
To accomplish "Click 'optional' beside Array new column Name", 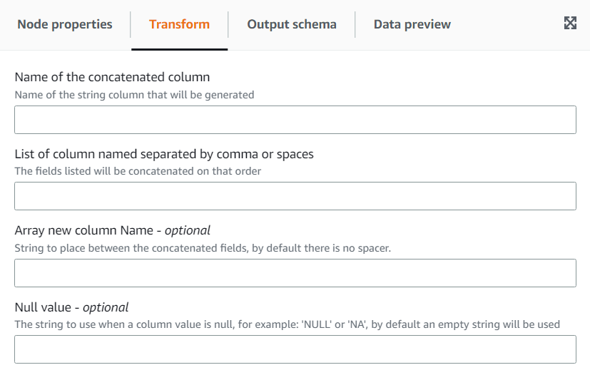I will pyautogui.click(x=188, y=230).
